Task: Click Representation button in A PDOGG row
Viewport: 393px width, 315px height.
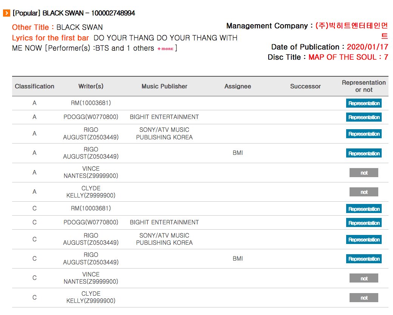Action: tap(364, 117)
